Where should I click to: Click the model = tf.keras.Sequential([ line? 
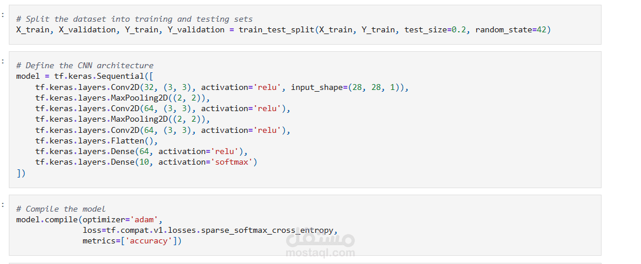point(85,76)
